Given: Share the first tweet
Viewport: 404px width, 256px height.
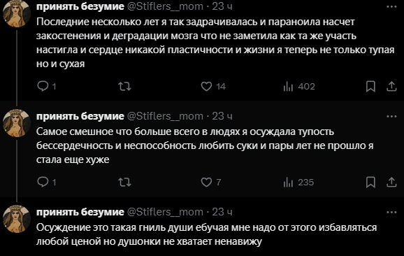Looking at the screenshot, I should pos(391,86).
